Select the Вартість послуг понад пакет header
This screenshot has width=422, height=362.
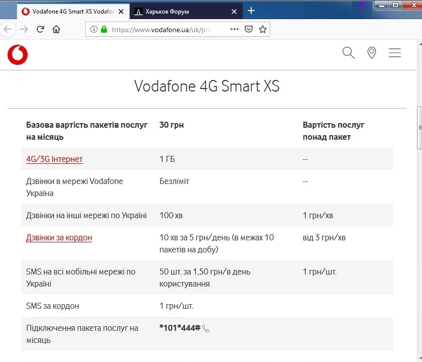[334, 131]
